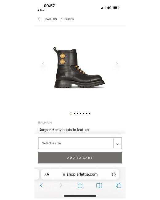Viewport: 160px width, 200px height.
Task: Open the Safari tabs overview
Action: pos(118,185)
